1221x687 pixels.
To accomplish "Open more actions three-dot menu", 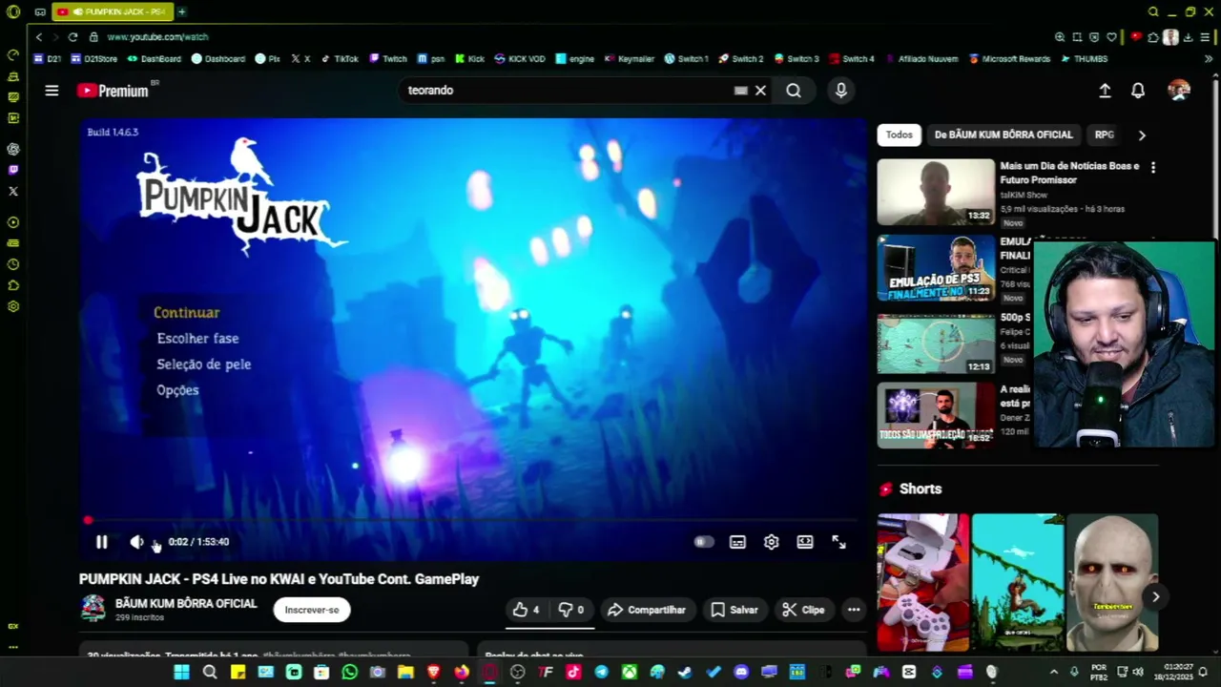I will point(854,610).
